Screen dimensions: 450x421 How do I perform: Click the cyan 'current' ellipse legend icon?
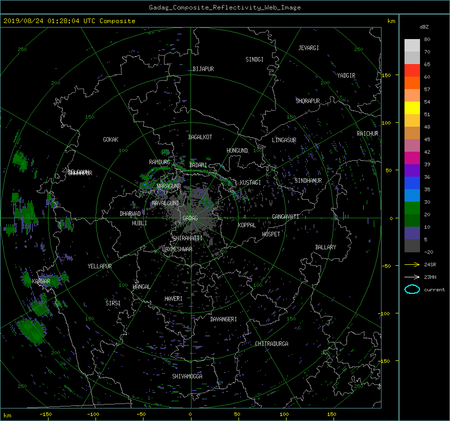[412, 289]
